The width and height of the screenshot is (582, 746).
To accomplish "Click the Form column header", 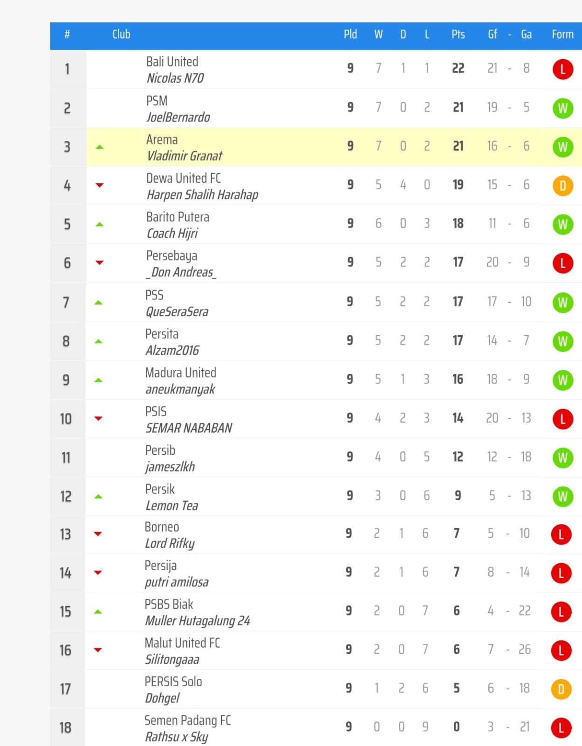I will [562, 35].
